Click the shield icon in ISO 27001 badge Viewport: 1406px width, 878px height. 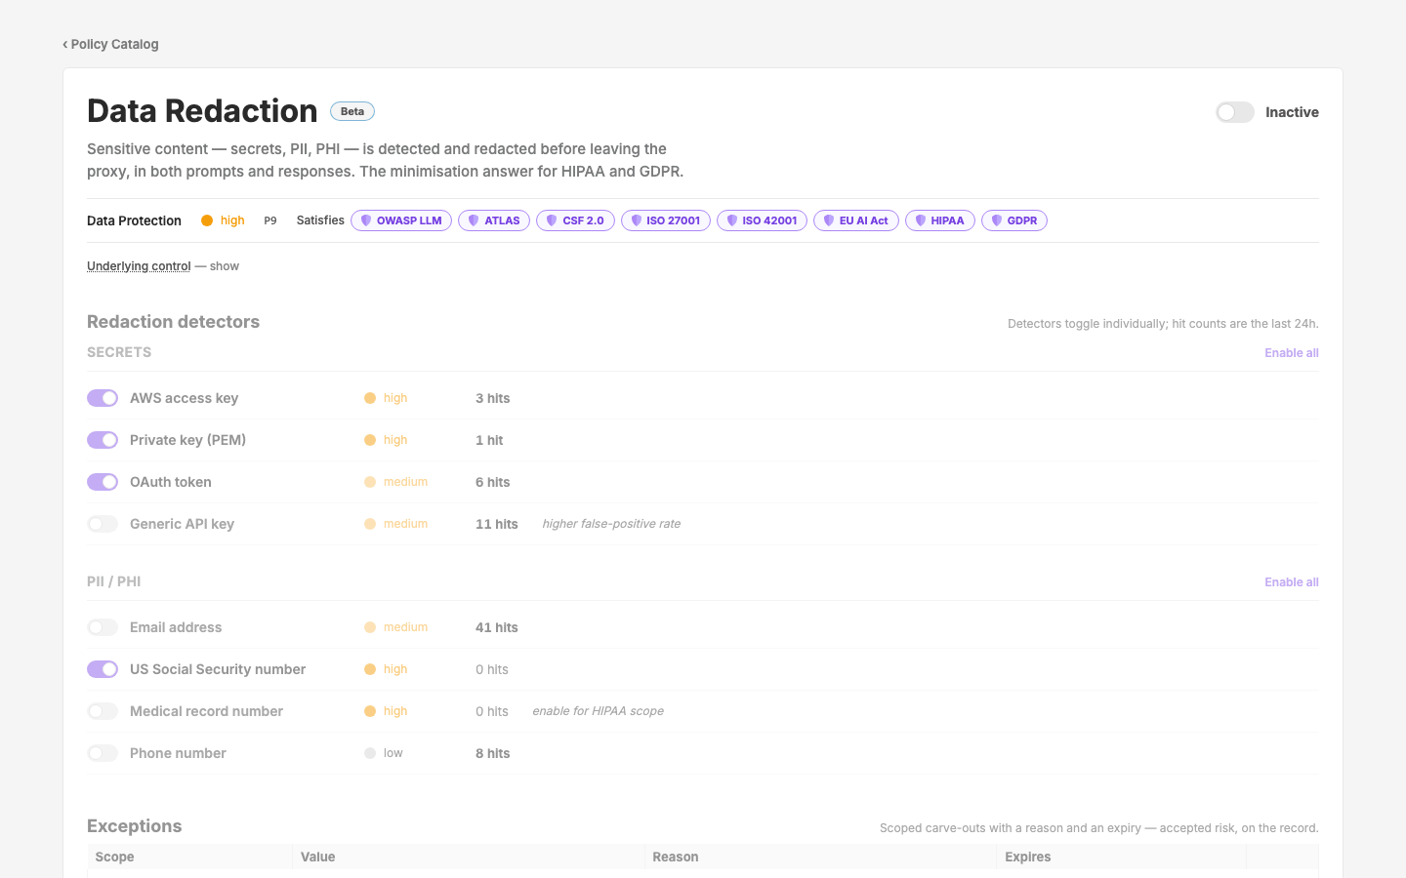pyautogui.click(x=637, y=220)
